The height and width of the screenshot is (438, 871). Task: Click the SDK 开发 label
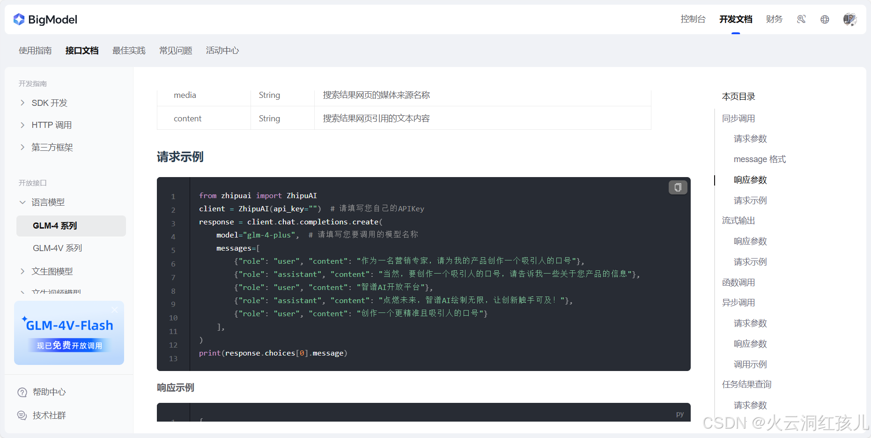point(49,103)
